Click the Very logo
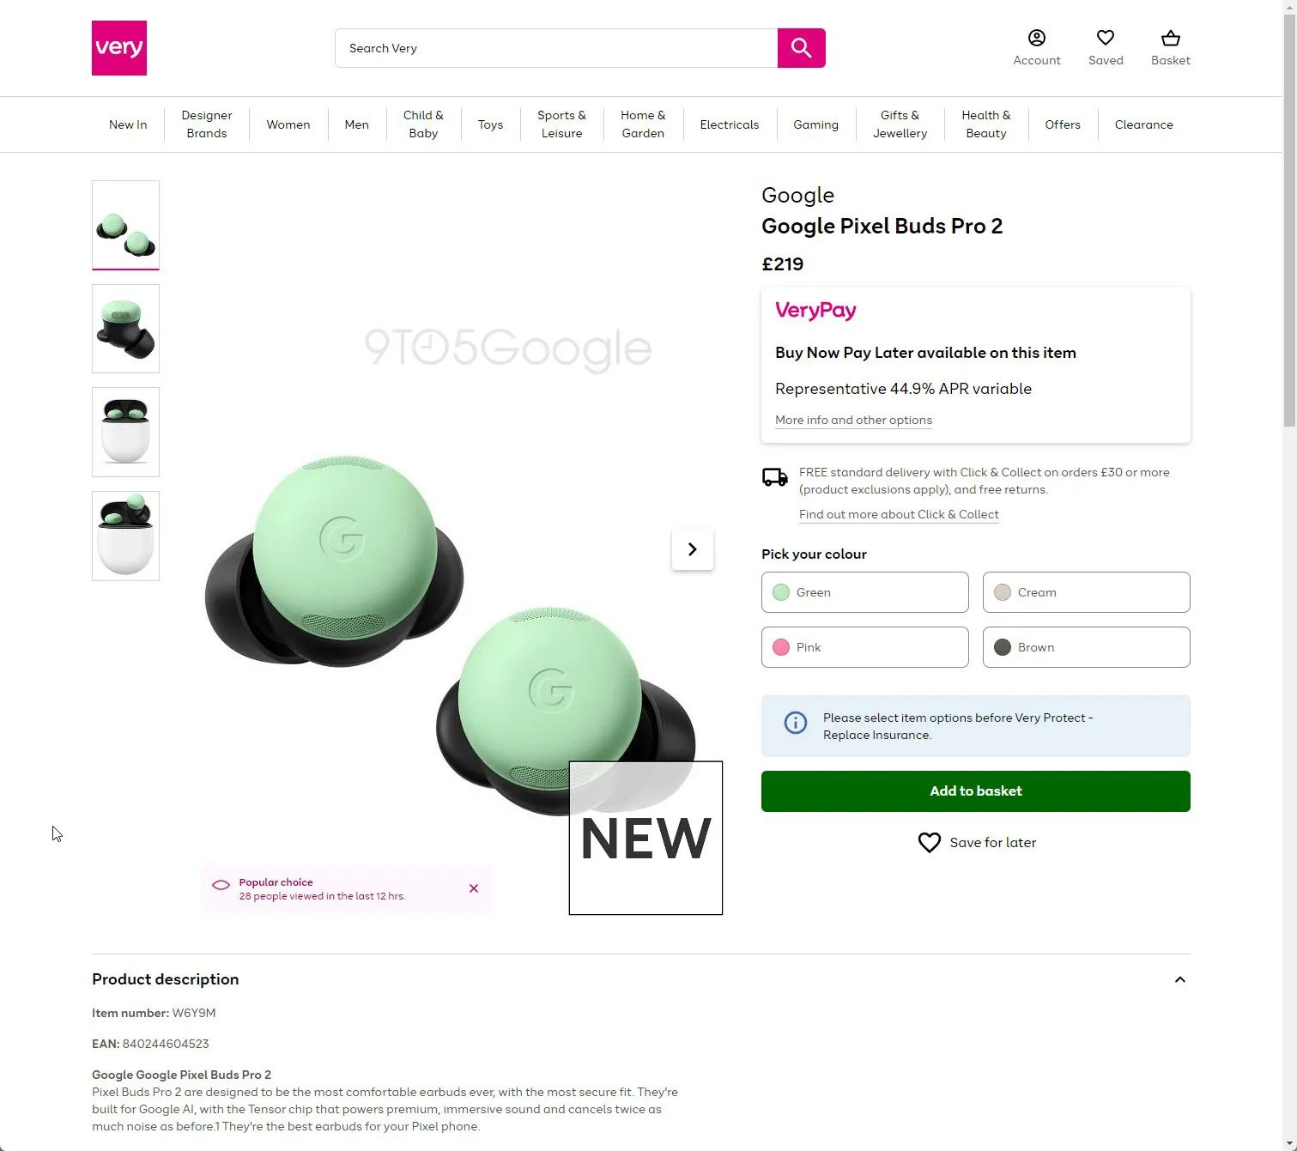The image size is (1297, 1151). pos(119,48)
